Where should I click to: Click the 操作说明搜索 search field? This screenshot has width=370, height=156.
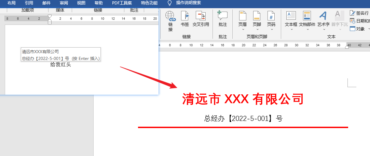pos(189,3)
